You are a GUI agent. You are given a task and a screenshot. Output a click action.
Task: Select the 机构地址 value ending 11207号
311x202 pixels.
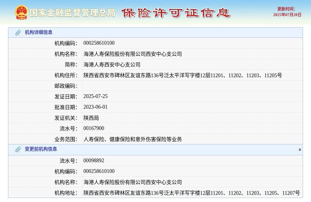click(x=191, y=193)
